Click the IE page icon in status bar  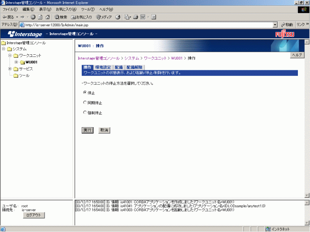3,229
